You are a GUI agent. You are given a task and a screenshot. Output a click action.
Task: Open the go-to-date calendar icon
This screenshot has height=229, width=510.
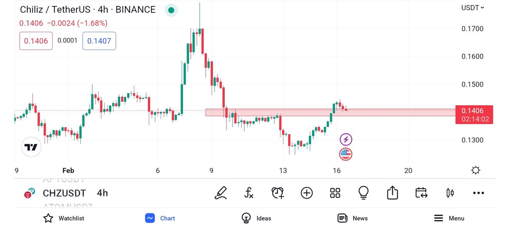pyautogui.click(x=421, y=193)
